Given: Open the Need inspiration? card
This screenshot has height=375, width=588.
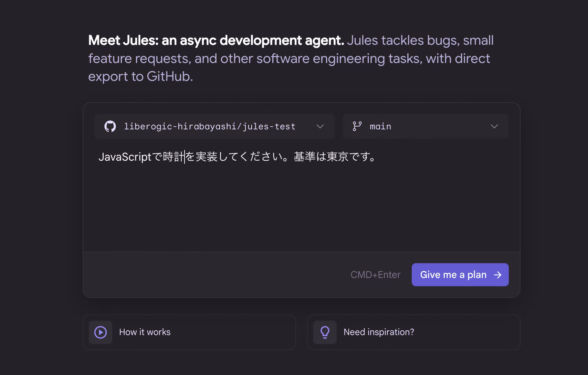Looking at the screenshot, I should pyautogui.click(x=413, y=332).
